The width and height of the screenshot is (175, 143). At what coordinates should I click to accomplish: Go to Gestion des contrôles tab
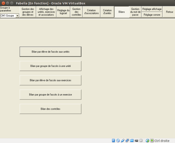76,12
